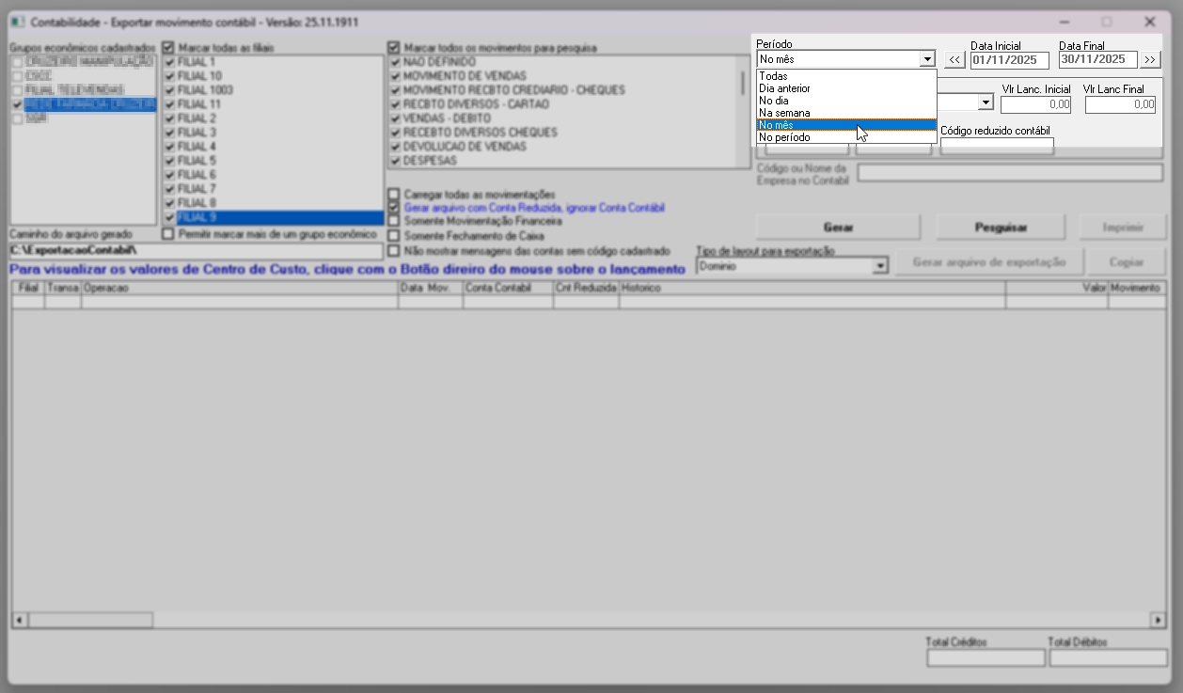The image size is (1183, 693).
Task: Toggle the FILIAL 11 checkbox
Action: click(x=170, y=104)
